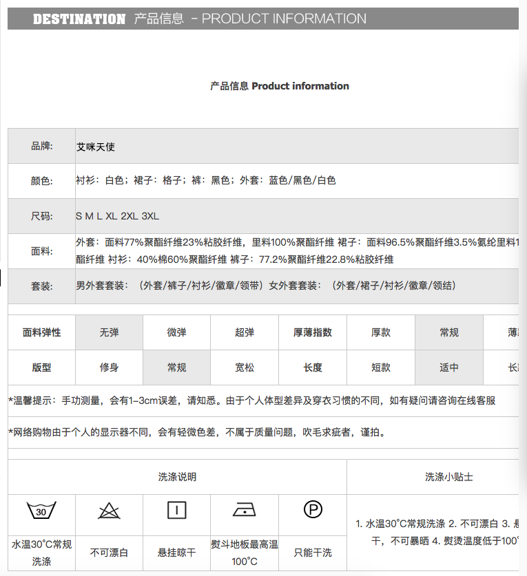This screenshot has height=576, width=527.
Task: Click the 面料弹性 row label
Action: [x=41, y=332]
